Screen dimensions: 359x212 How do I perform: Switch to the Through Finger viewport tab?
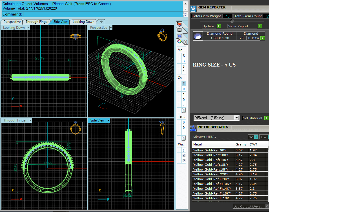(x=37, y=22)
